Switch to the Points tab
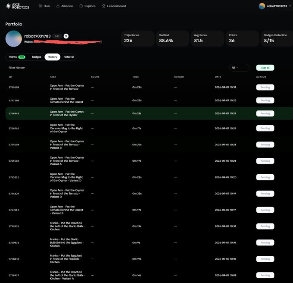Viewport: 293px width, 283px height. click(17, 57)
